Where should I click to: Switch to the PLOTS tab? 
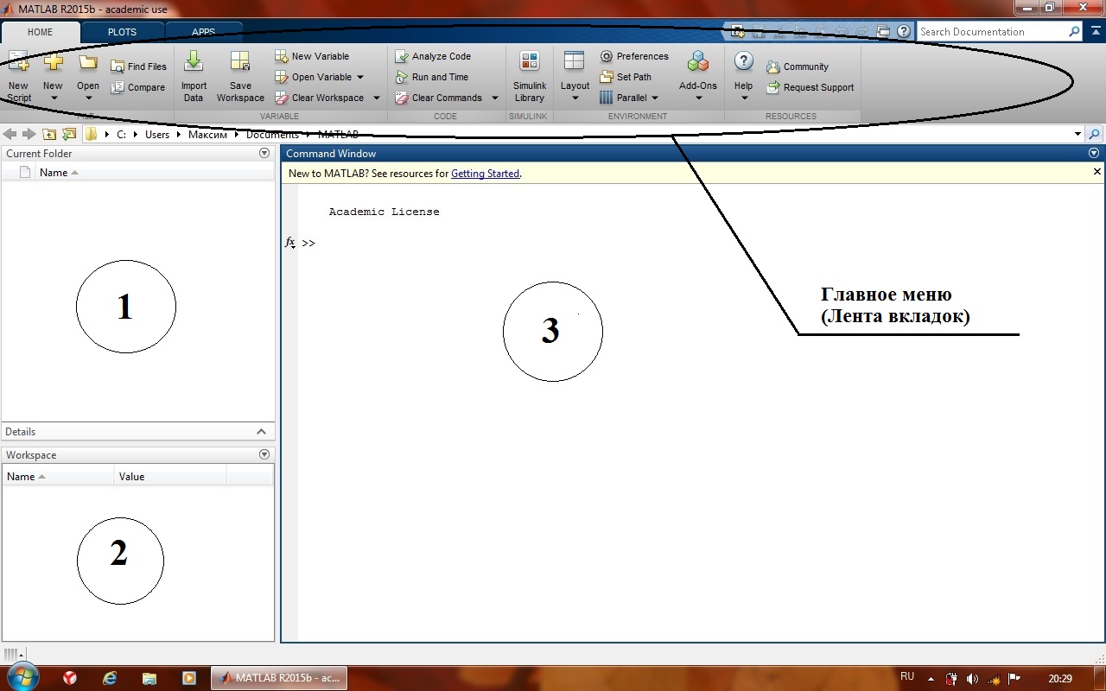click(122, 32)
